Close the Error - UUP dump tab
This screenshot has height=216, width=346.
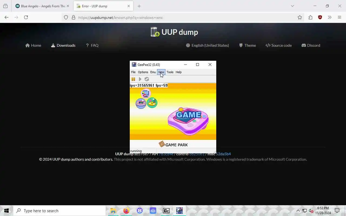[129, 6]
